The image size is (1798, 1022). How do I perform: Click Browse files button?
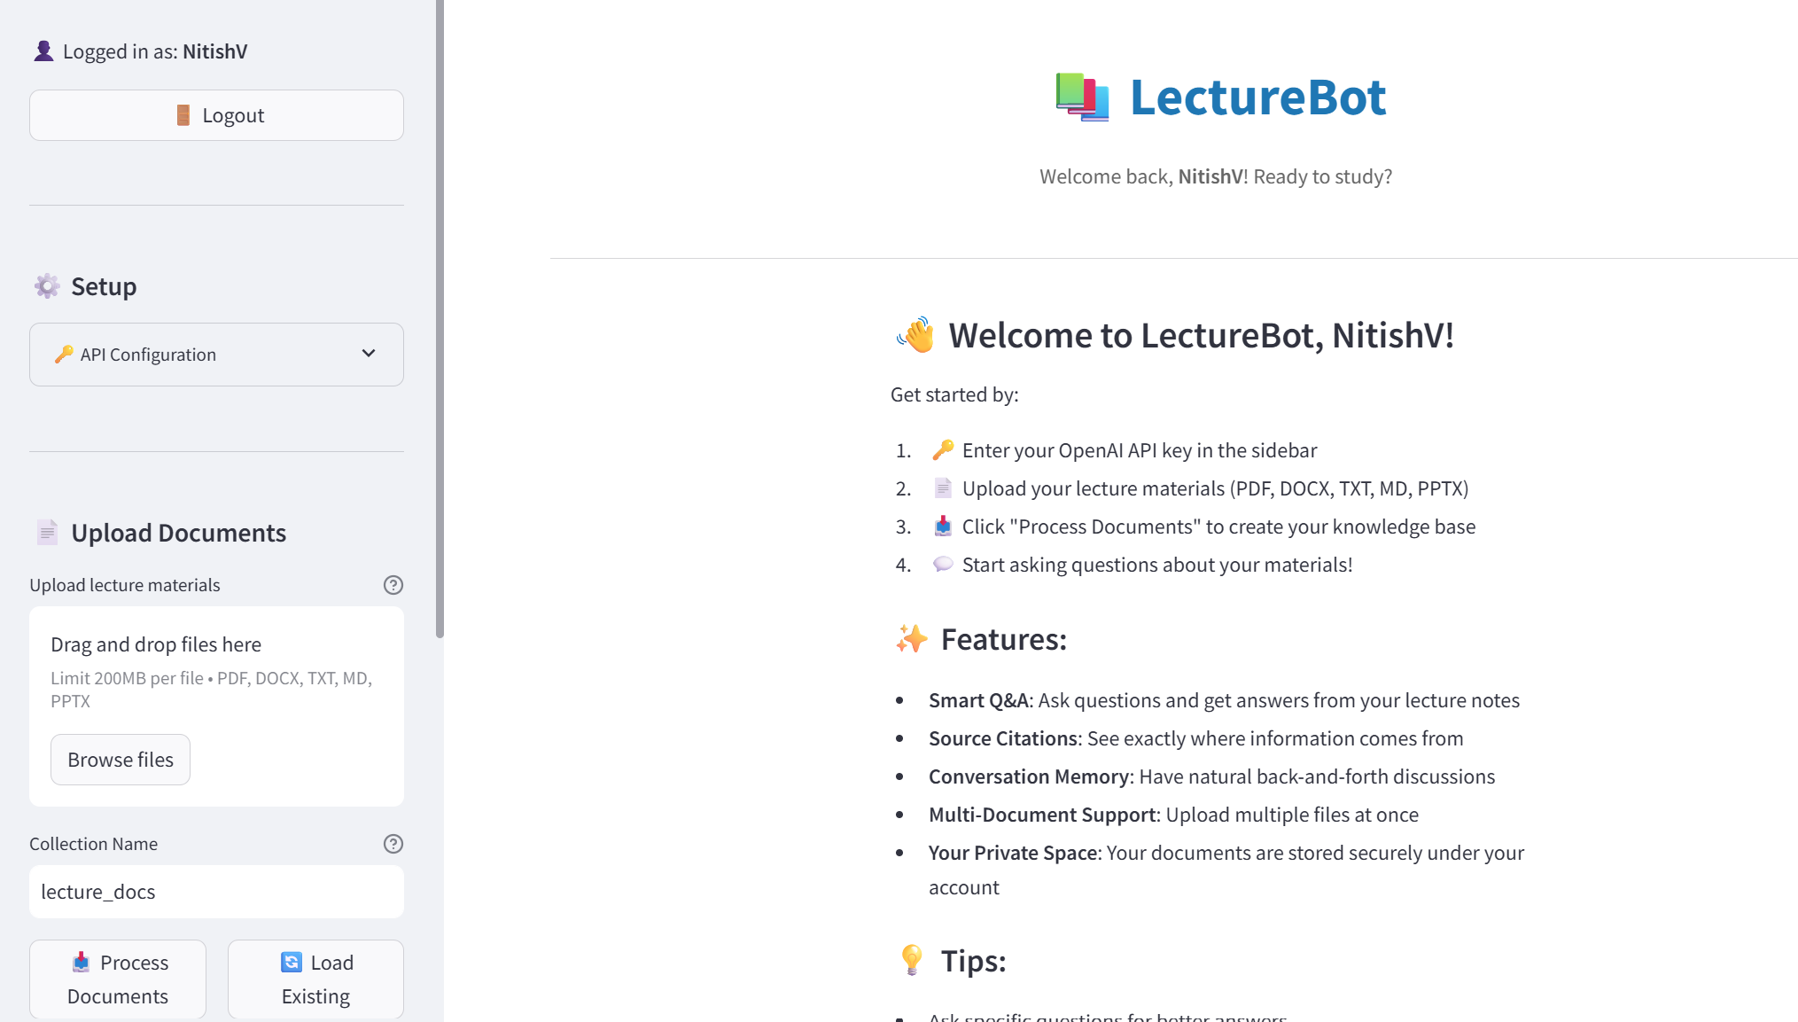[x=121, y=760]
